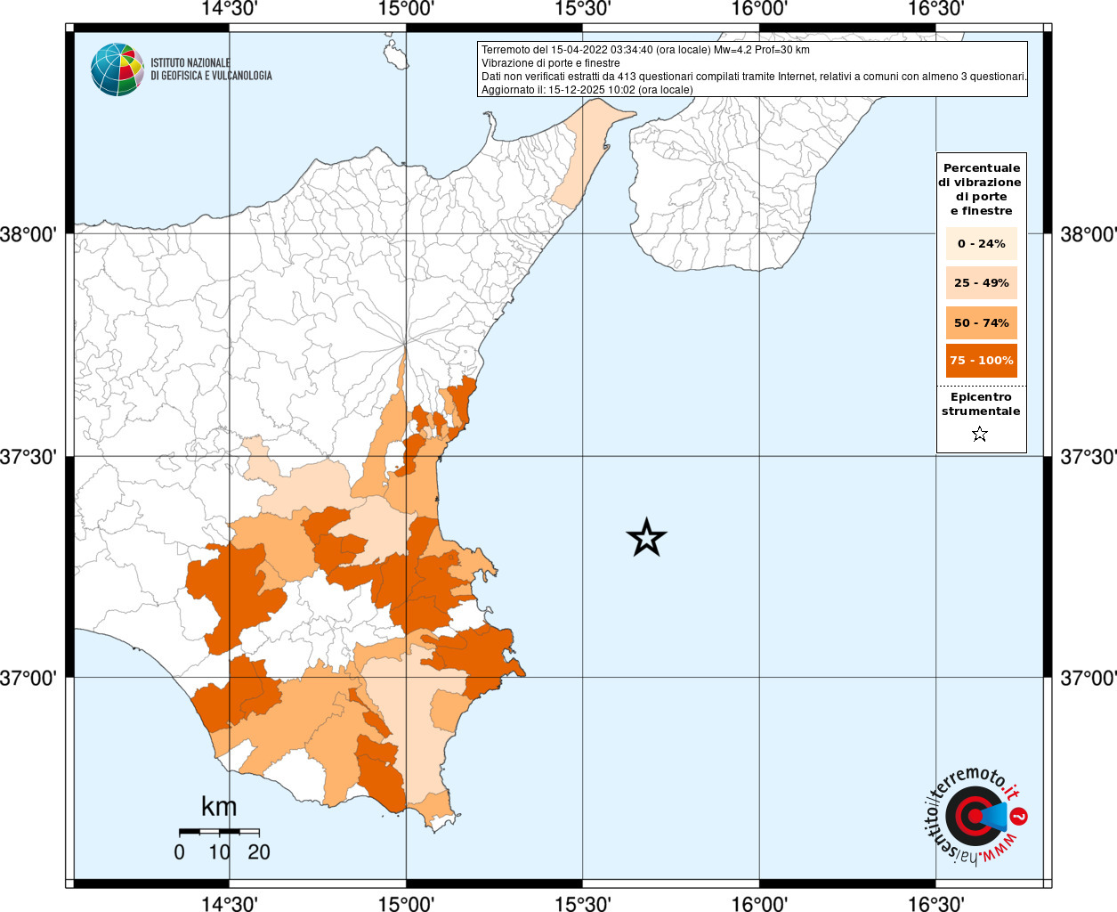Click the right axis label 37°00'
Screen dimensions: 1117x912
point(1088,678)
